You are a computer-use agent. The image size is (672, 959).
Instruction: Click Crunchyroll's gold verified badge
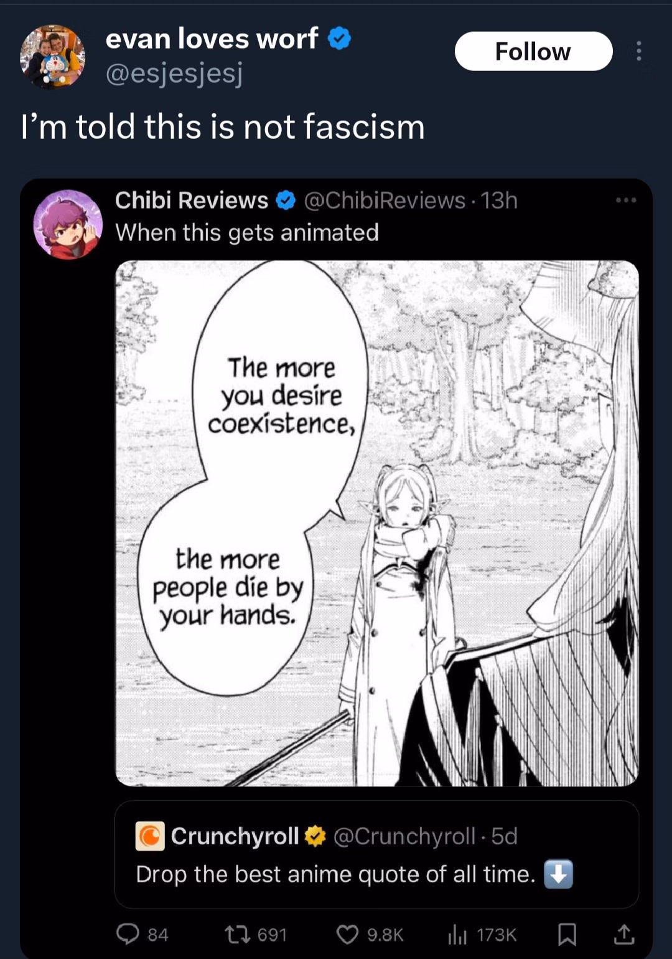click(315, 836)
